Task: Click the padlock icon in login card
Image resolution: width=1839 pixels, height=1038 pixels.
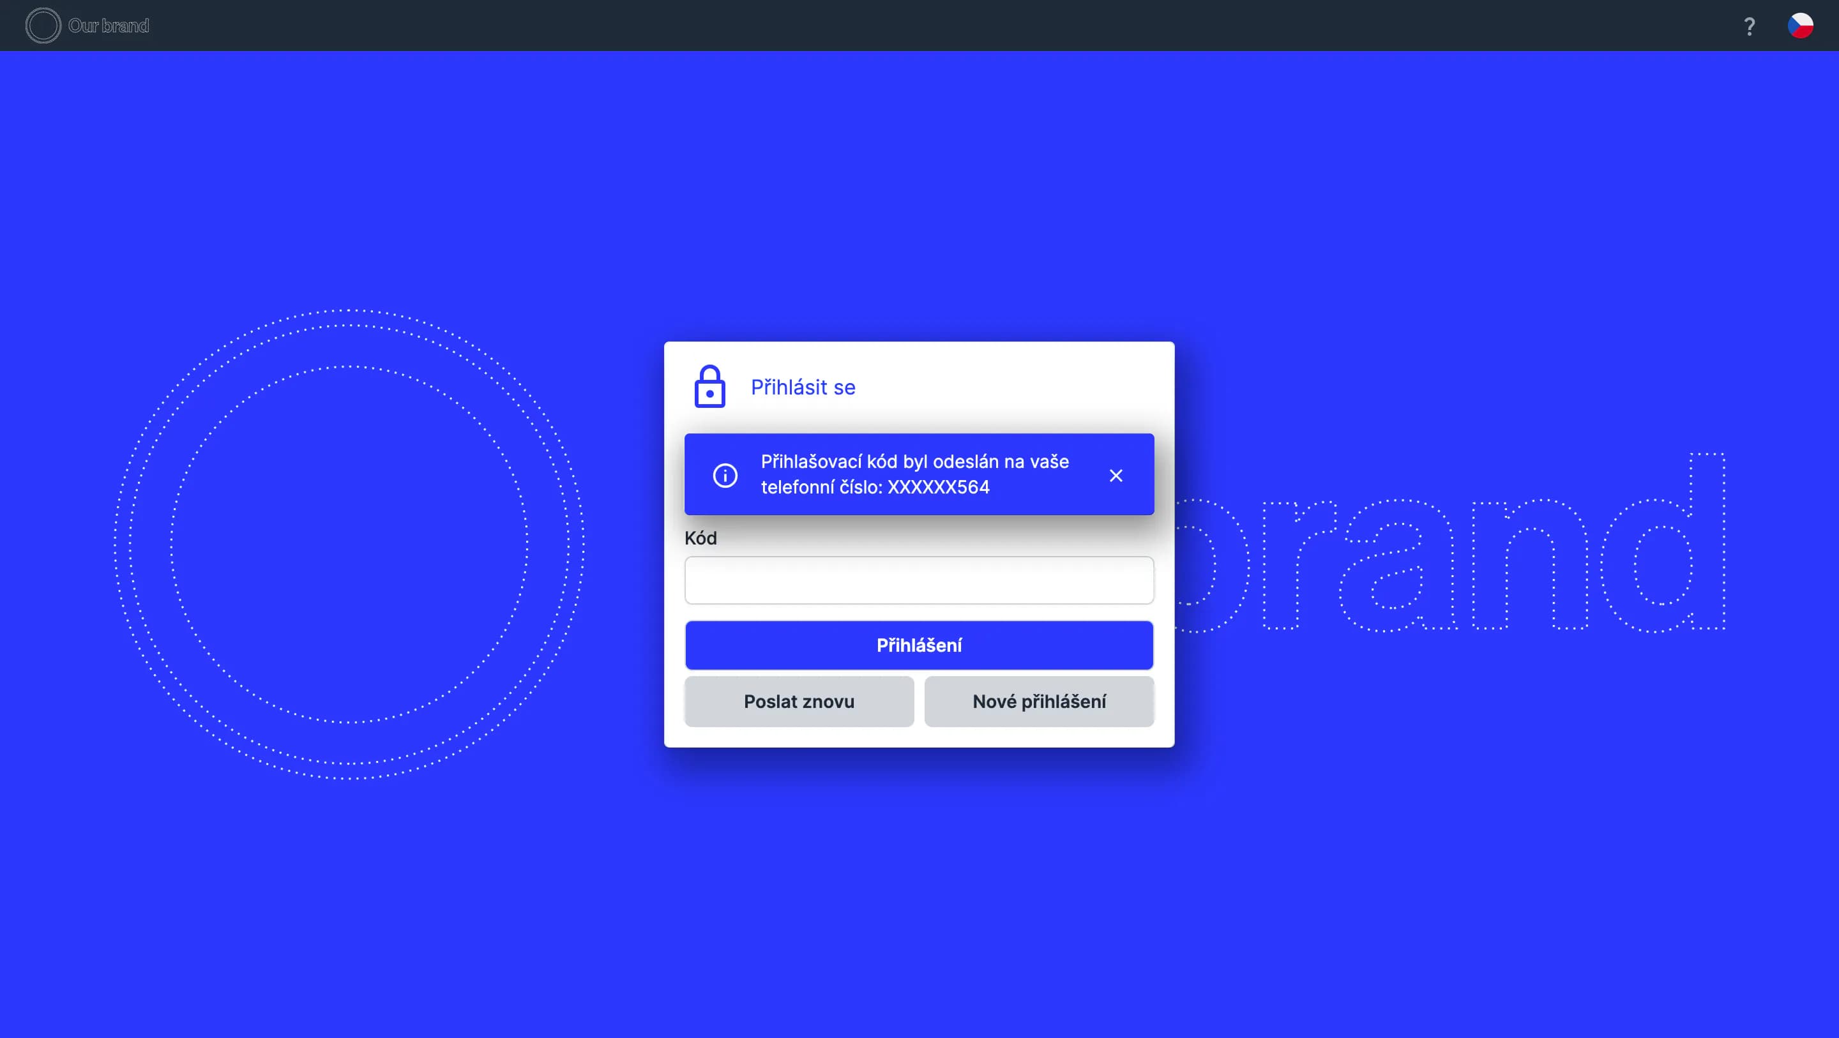Action: click(709, 387)
